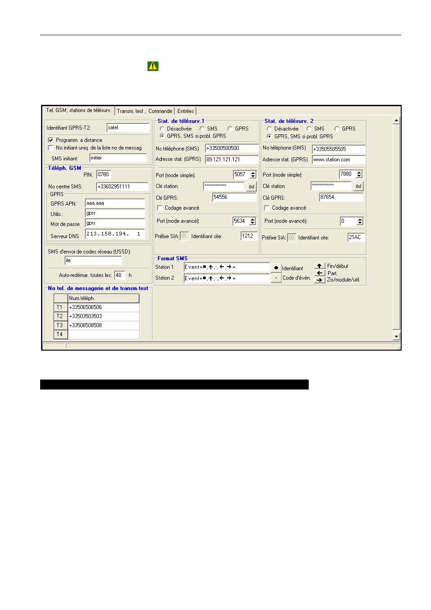Select GPRS radio for Stat. de télésurv.1
This screenshot has height=610, width=431.
click(230, 129)
